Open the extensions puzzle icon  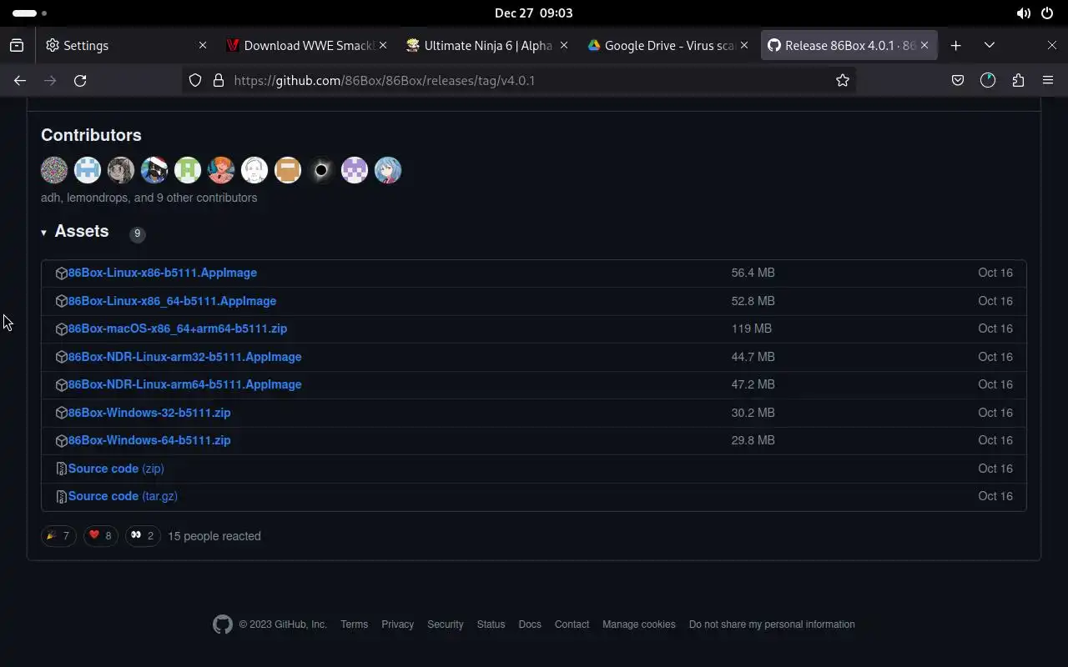coord(1018,80)
